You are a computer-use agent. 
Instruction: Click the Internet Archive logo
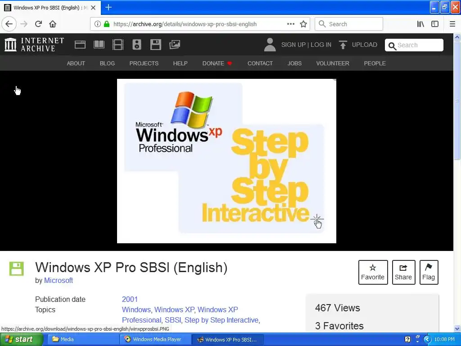pos(34,45)
